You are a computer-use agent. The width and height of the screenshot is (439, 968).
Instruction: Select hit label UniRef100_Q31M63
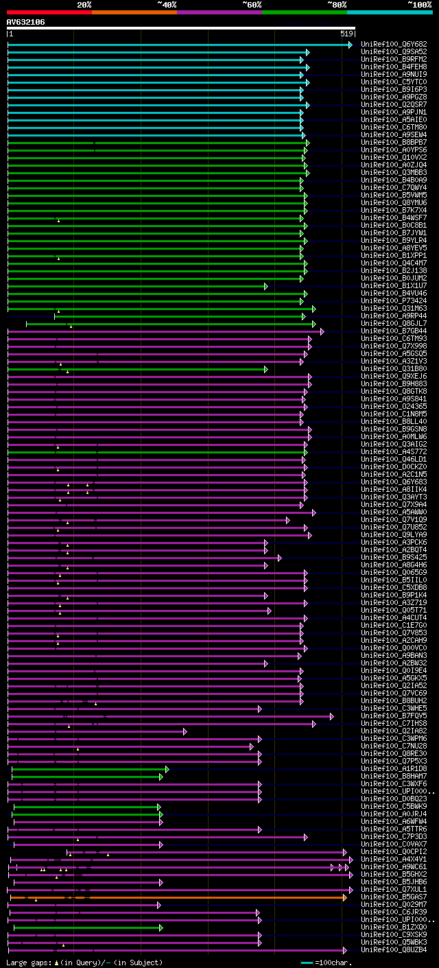[x=394, y=309]
